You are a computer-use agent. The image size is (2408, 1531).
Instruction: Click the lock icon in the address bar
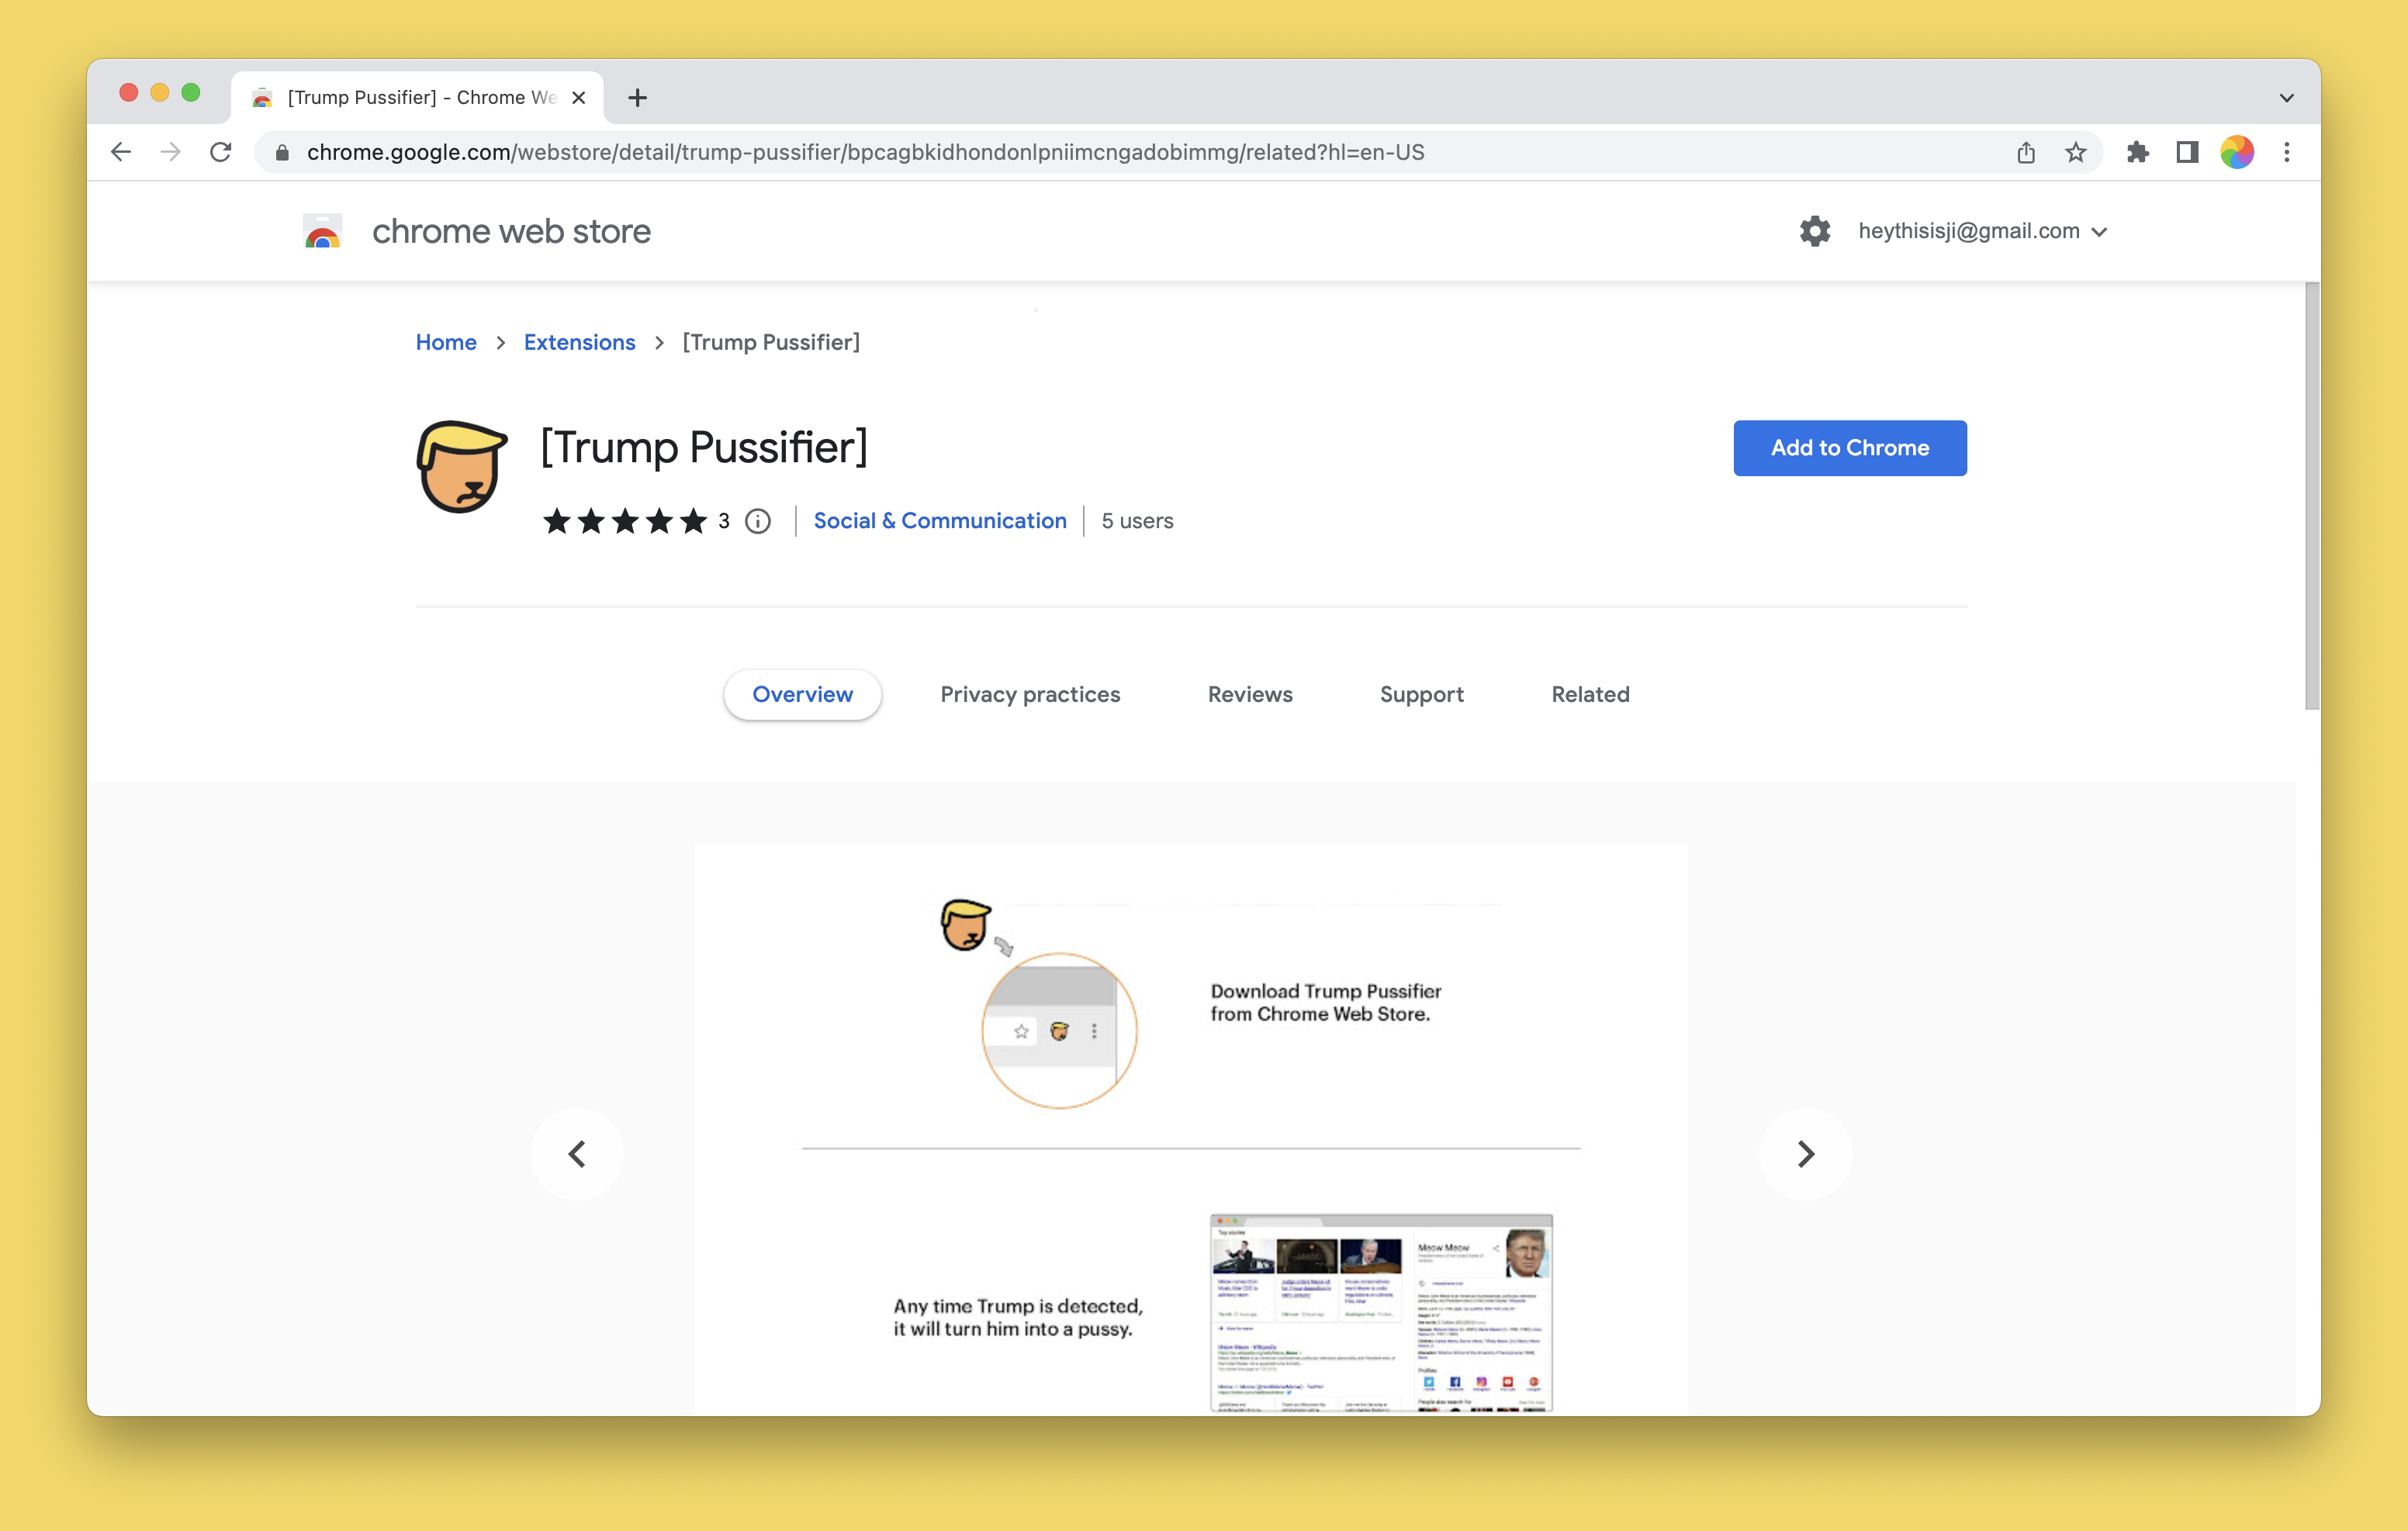coord(282,152)
